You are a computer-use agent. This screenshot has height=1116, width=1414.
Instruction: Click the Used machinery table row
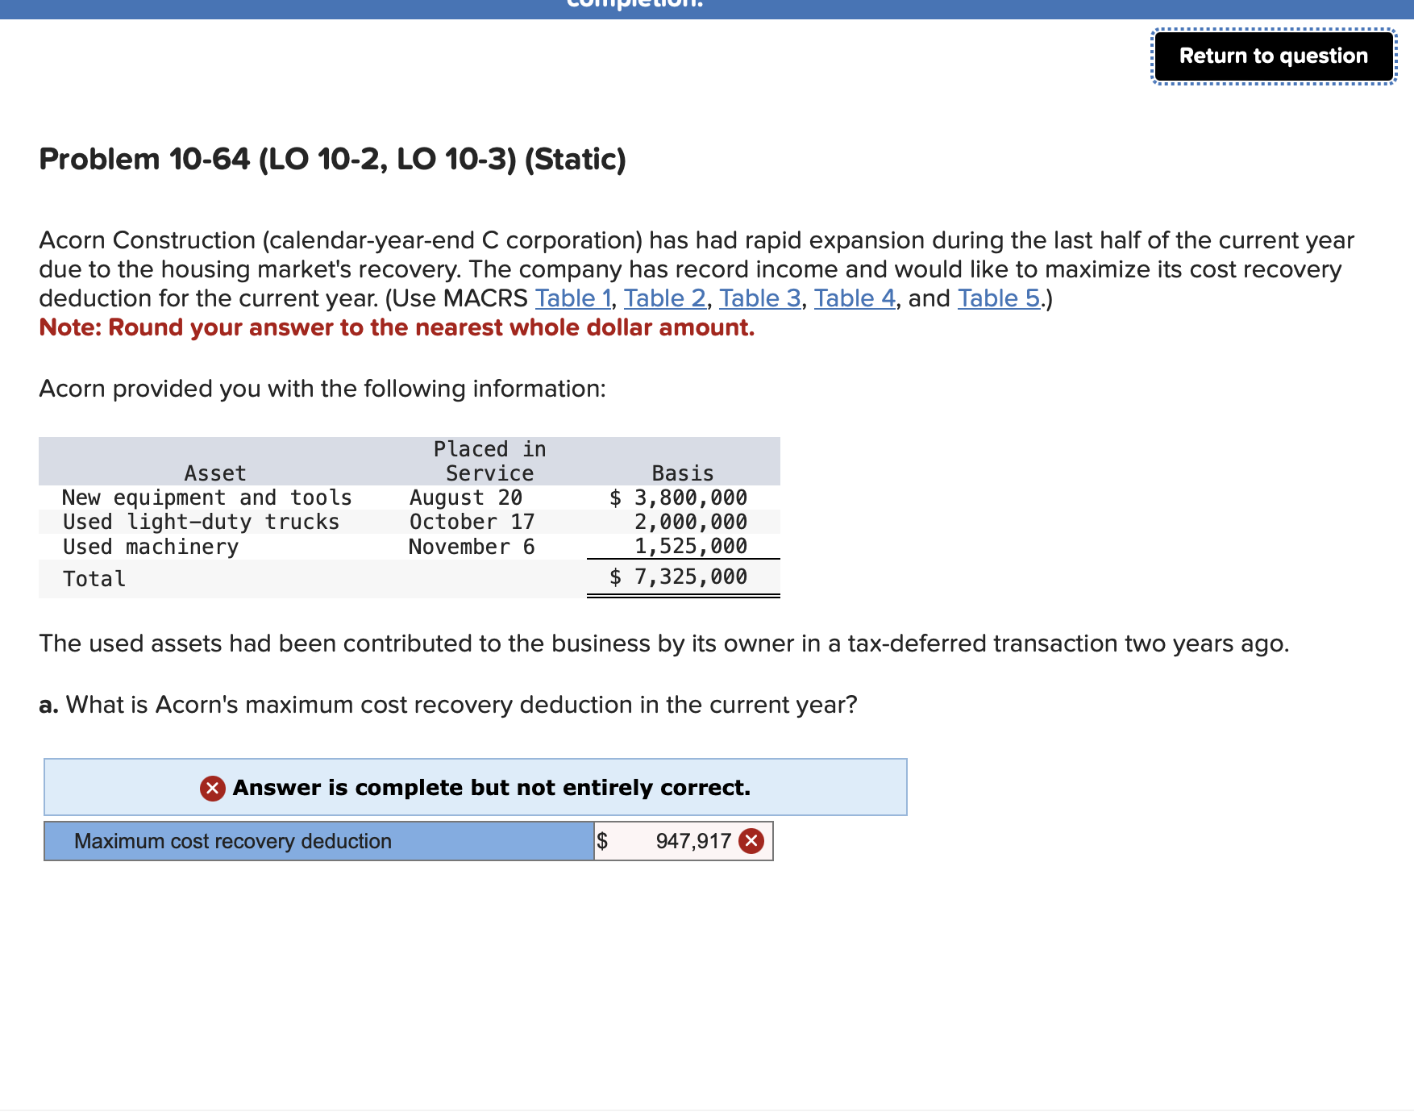tap(322, 547)
